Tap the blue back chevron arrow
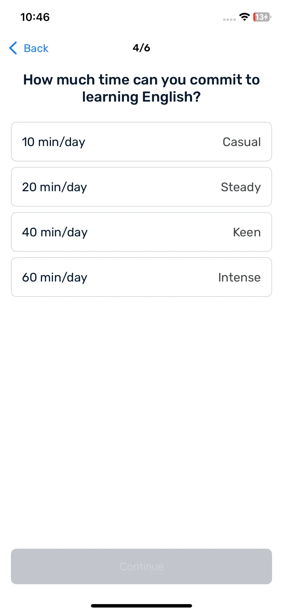The width and height of the screenshot is (283, 613). point(13,48)
